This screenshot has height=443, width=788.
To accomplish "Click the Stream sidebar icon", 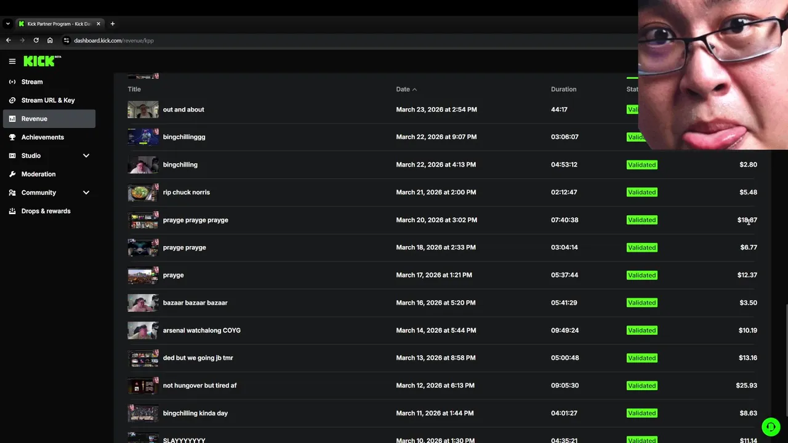I will (12, 82).
